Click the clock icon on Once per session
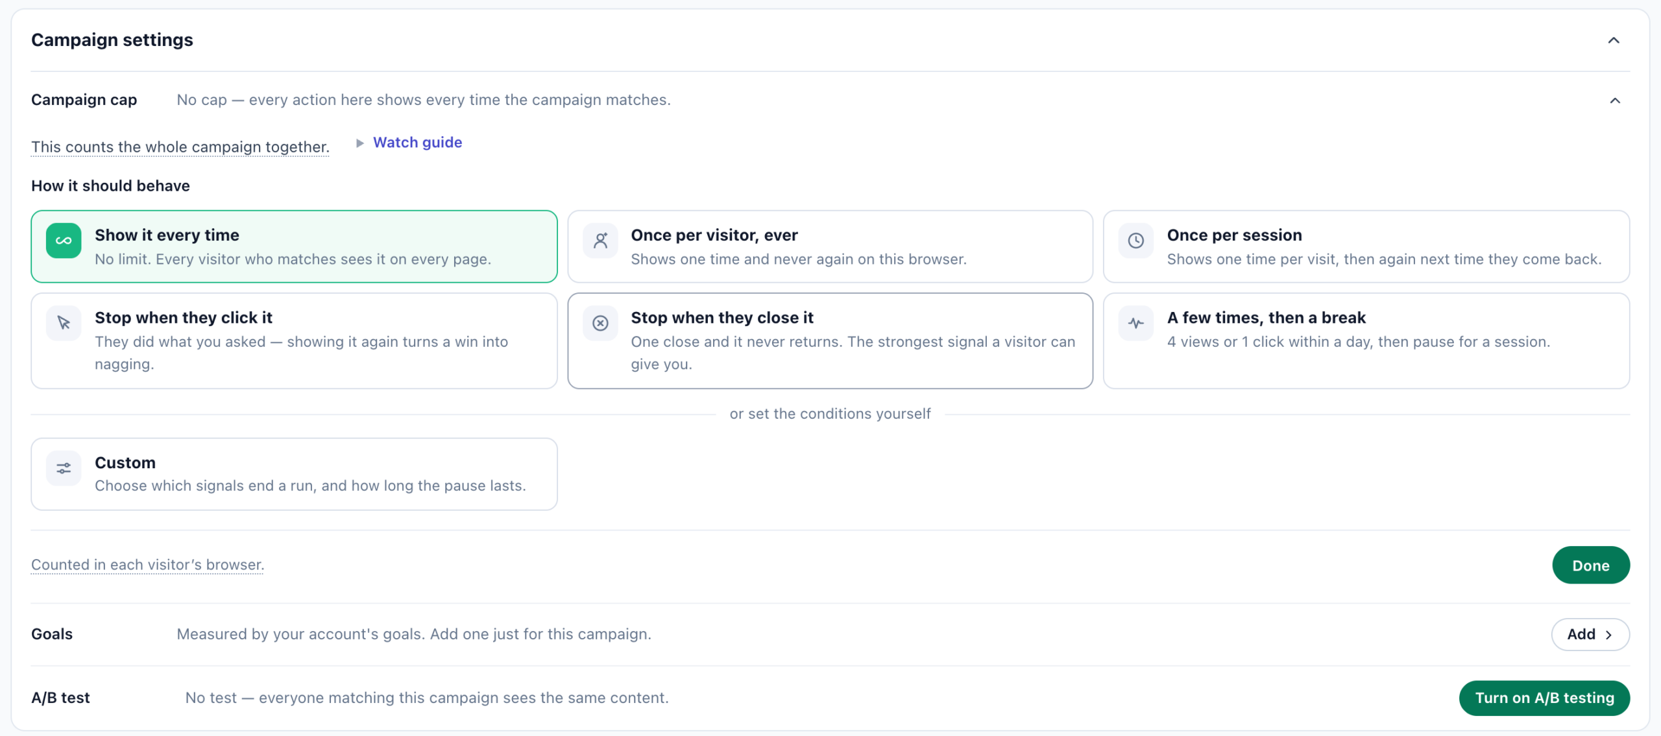 pos(1136,241)
